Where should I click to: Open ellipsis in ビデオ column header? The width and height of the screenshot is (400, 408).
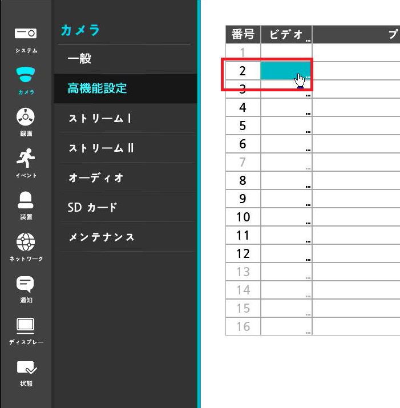coord(308,41)
